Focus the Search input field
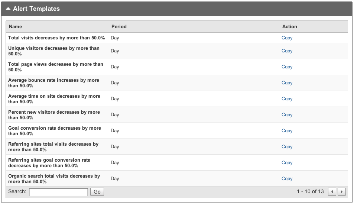 click(58, 192)
